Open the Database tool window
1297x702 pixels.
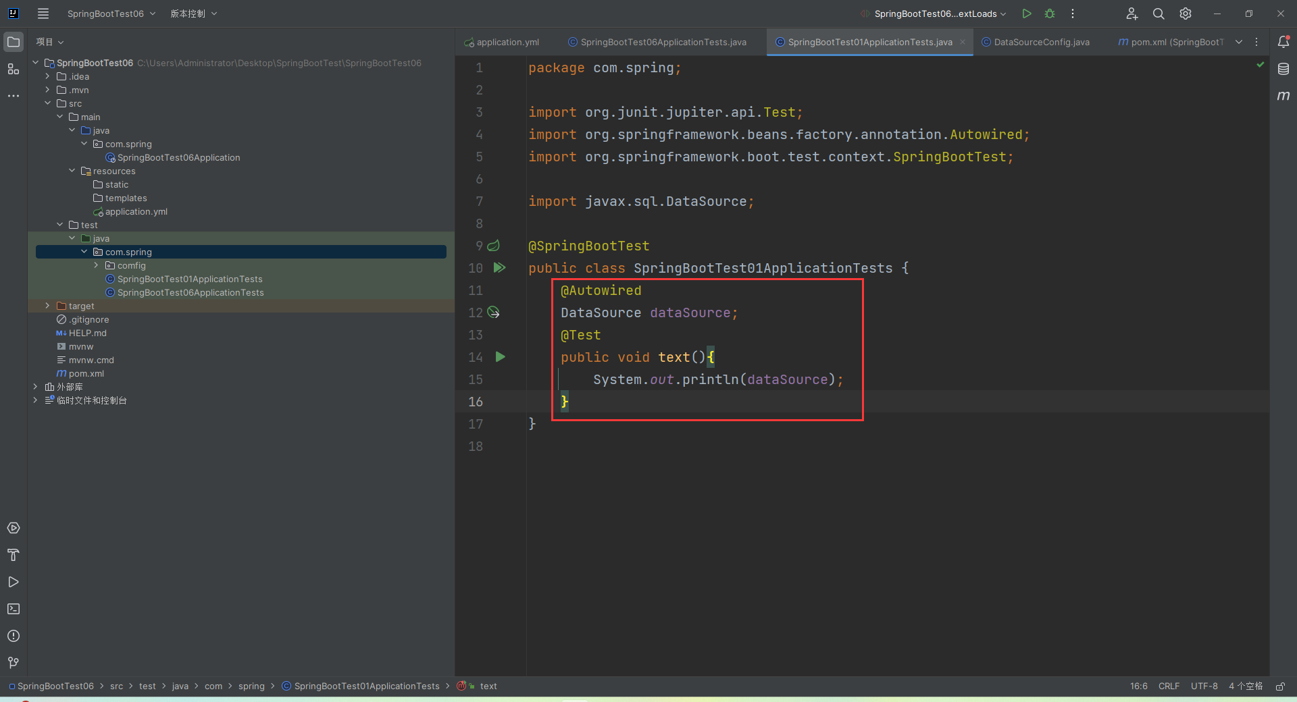point(1283,69)
